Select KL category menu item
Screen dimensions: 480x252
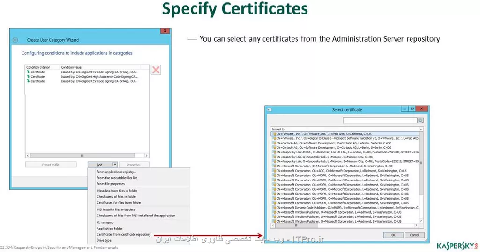pyautogui.click(x=105, y=223)
